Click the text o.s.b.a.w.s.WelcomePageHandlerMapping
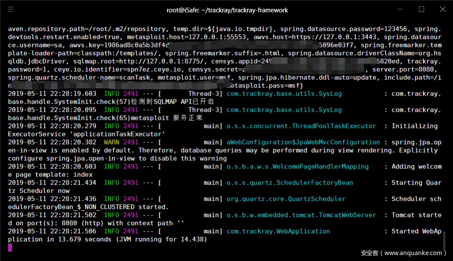Image resolution: width=453 pixels, height=261 pixels. (x=298, y=167)
